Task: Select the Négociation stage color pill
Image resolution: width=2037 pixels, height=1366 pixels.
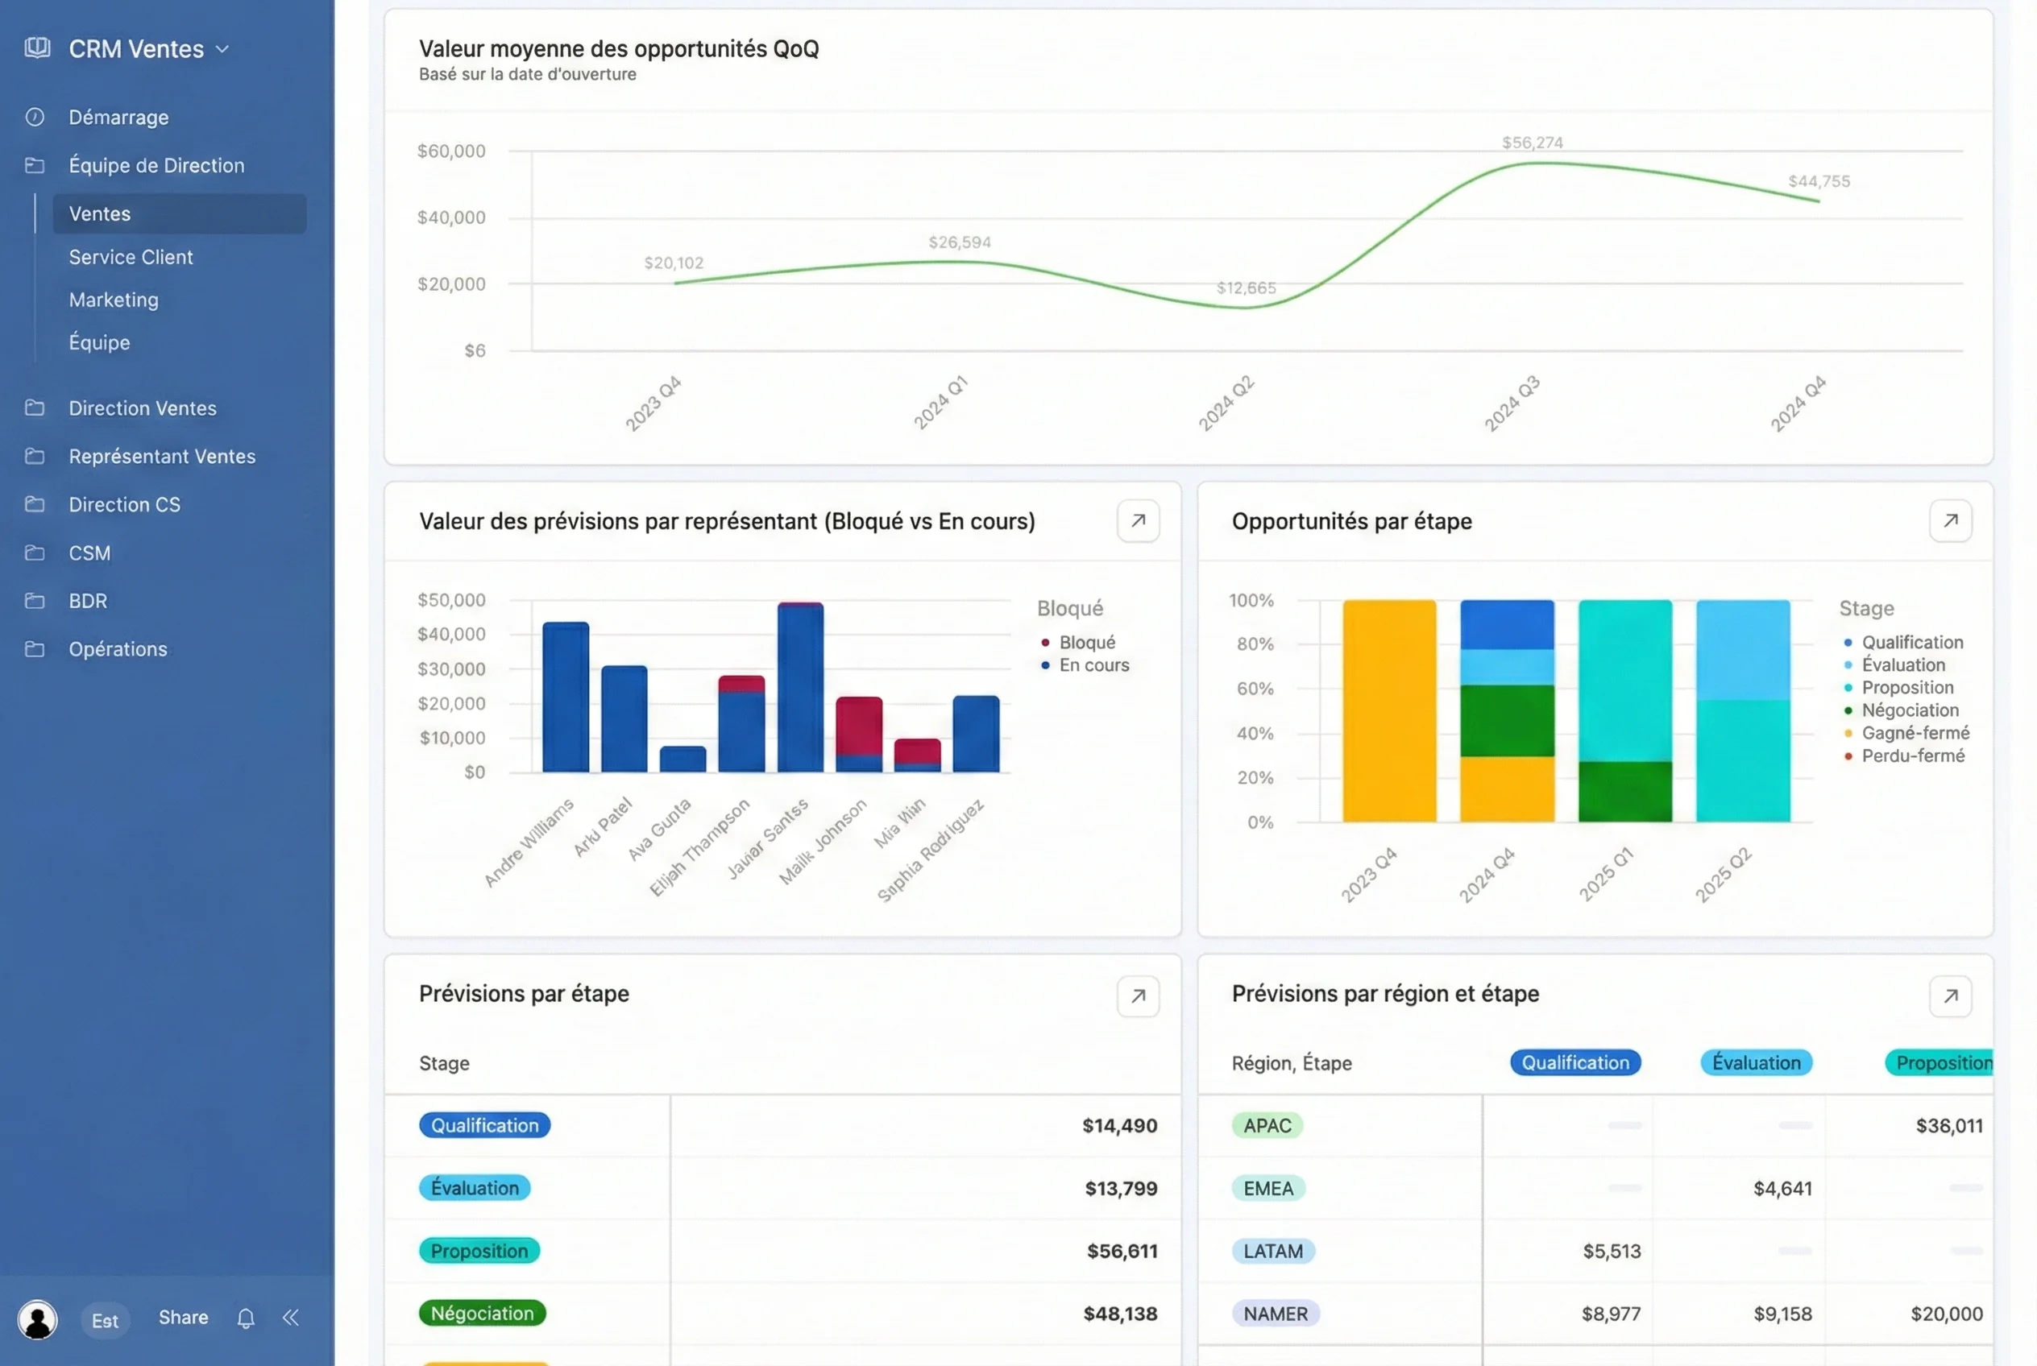Action: pos(483,1313)
